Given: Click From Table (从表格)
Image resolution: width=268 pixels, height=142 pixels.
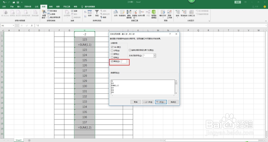Looking at the screenshot, I should click(x=51, y=14).
